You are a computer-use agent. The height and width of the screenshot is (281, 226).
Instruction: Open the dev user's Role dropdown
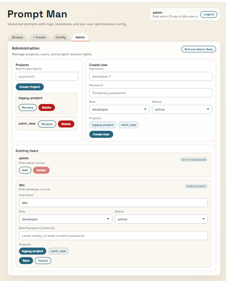click(x=66, y=219)
